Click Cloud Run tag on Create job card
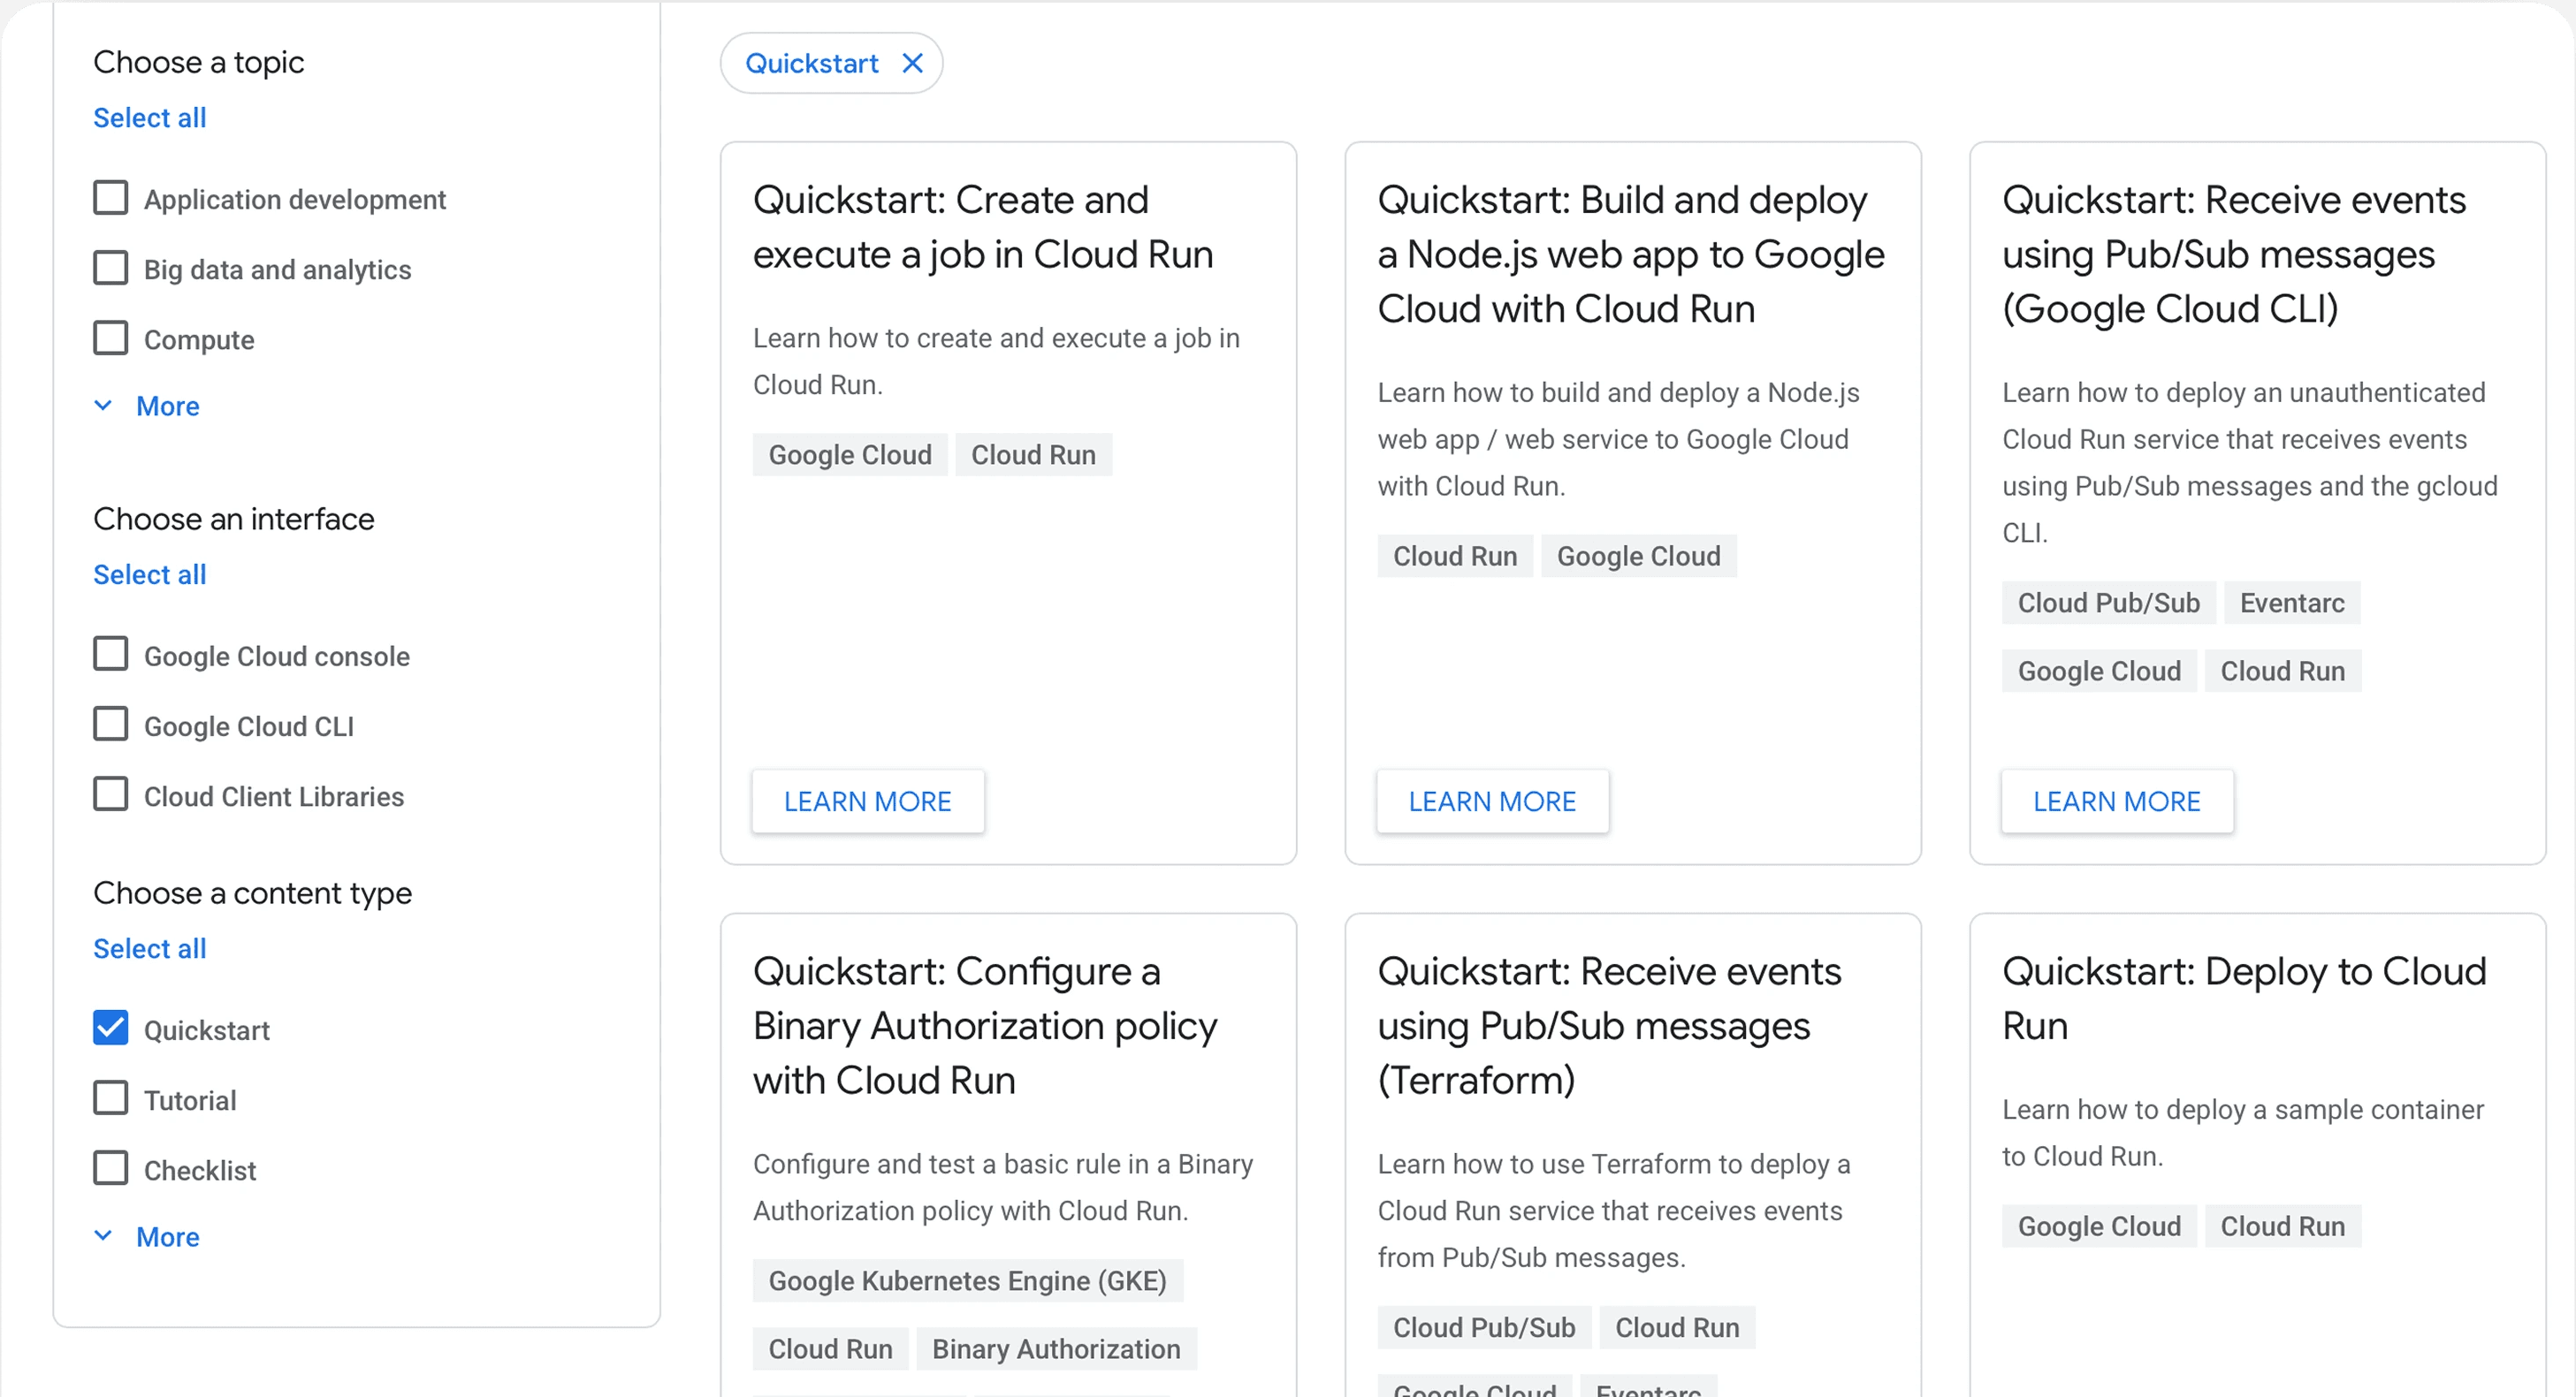This screenshot has height=1397, width=2576. tap(1033, 456)
